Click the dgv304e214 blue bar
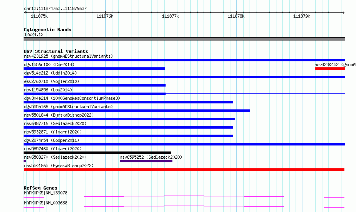The height and width of the screenshot is (212, 356). [x=128, y=102]
